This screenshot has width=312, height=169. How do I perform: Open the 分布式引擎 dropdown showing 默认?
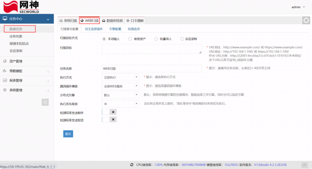pyautogui.click(x=120, y=95)
